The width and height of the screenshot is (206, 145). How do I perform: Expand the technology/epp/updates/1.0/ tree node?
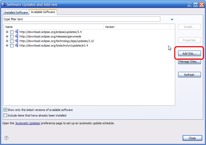[x=7, y=41]
